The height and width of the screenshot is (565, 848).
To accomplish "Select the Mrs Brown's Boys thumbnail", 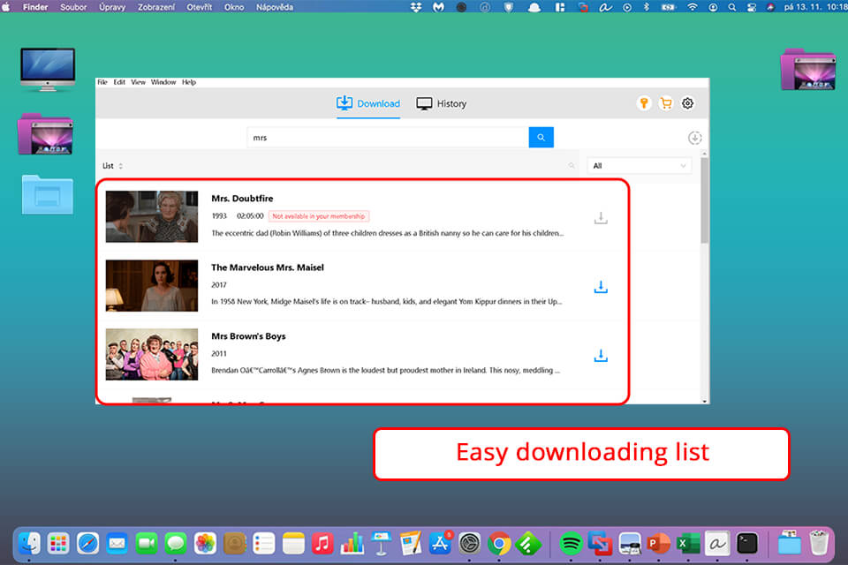I will [151, 354].
